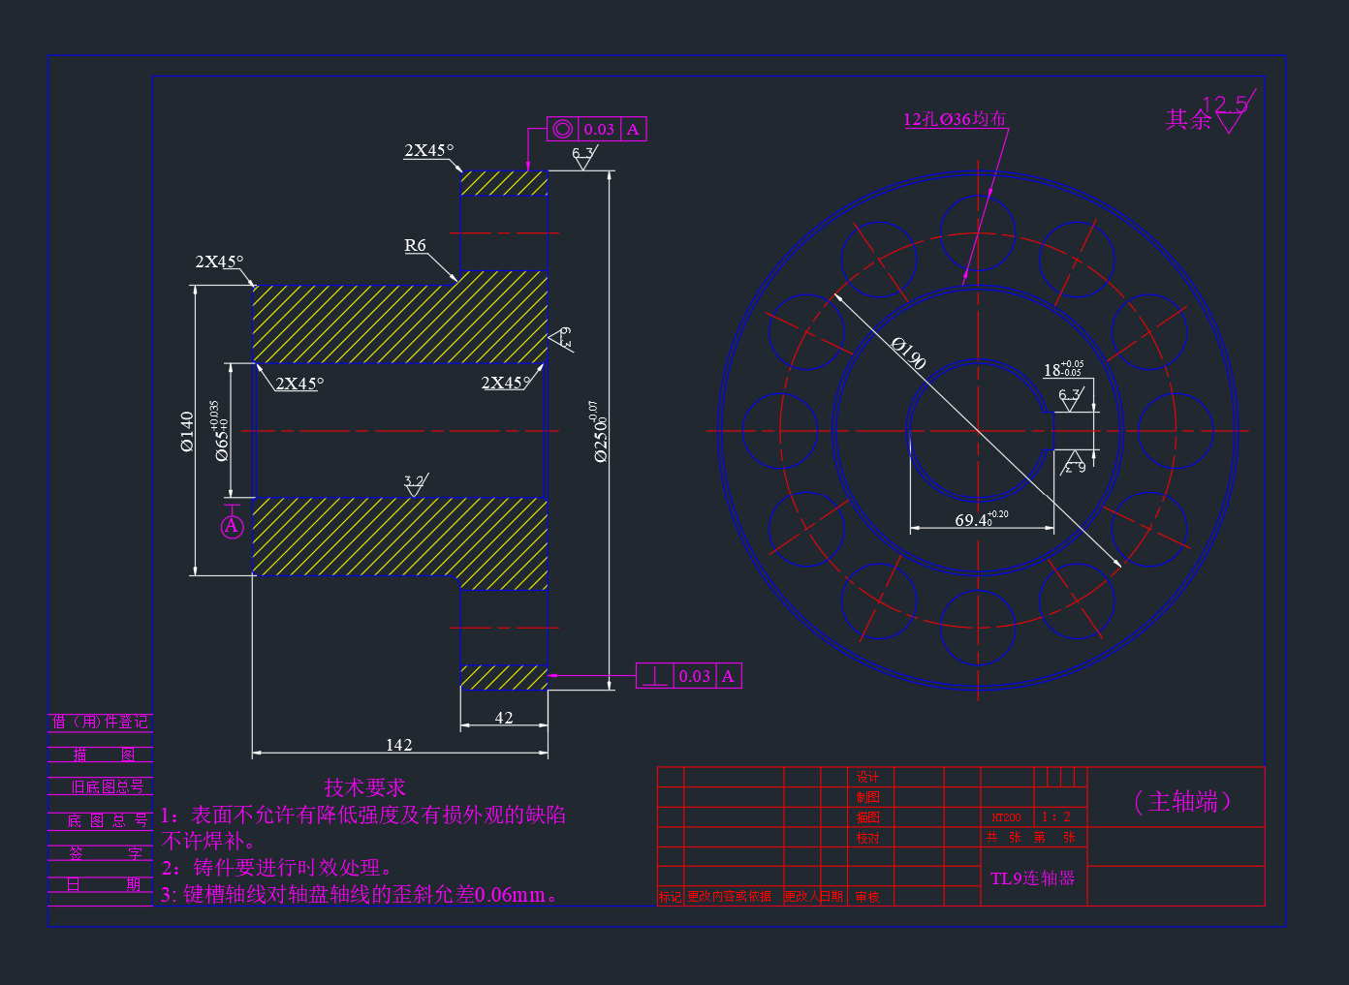Image resolution: width=1349 pixels, height=985 pixels.
Task: Click the TL9连轴器 part name
Action: (1033, 878)
